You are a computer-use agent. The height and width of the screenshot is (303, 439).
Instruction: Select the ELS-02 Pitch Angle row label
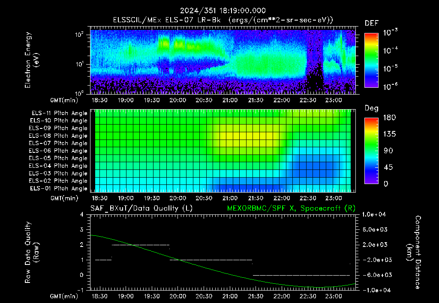point(58,181)
